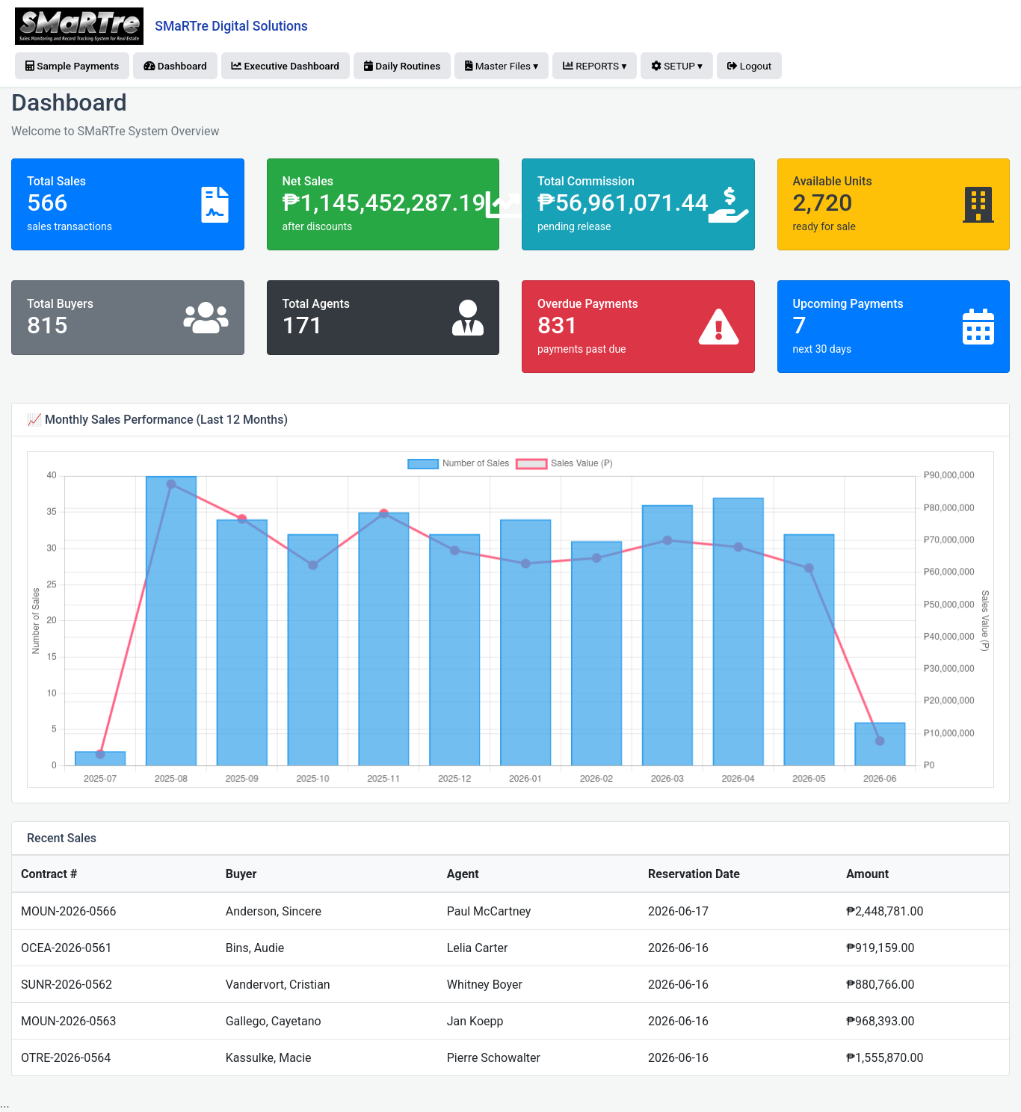Toggle the Sales Value (P) legend item
This screenshot has height=1112, width=1021.
click(564, 463)
